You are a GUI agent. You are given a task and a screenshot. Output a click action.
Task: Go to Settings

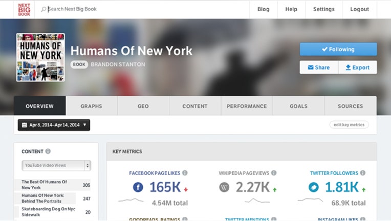[323, 9]
